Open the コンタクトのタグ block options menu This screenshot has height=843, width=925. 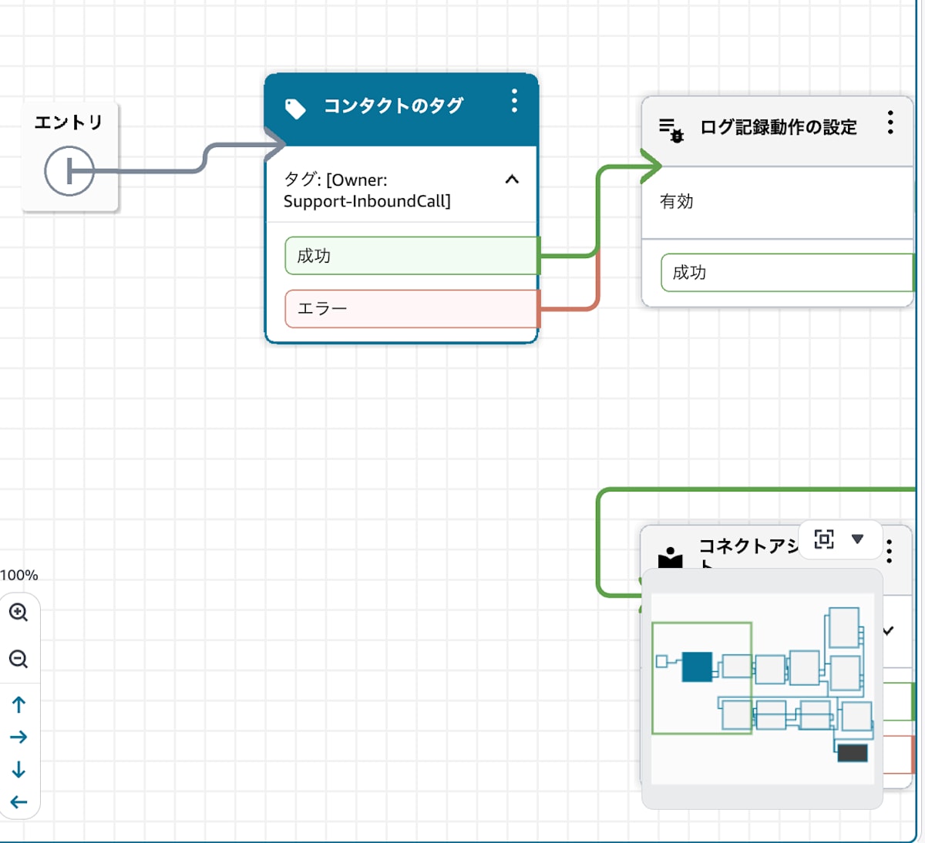pyautogui.click(x=514, y=101)
